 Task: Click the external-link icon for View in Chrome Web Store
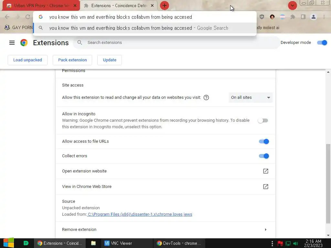[266, 187]
